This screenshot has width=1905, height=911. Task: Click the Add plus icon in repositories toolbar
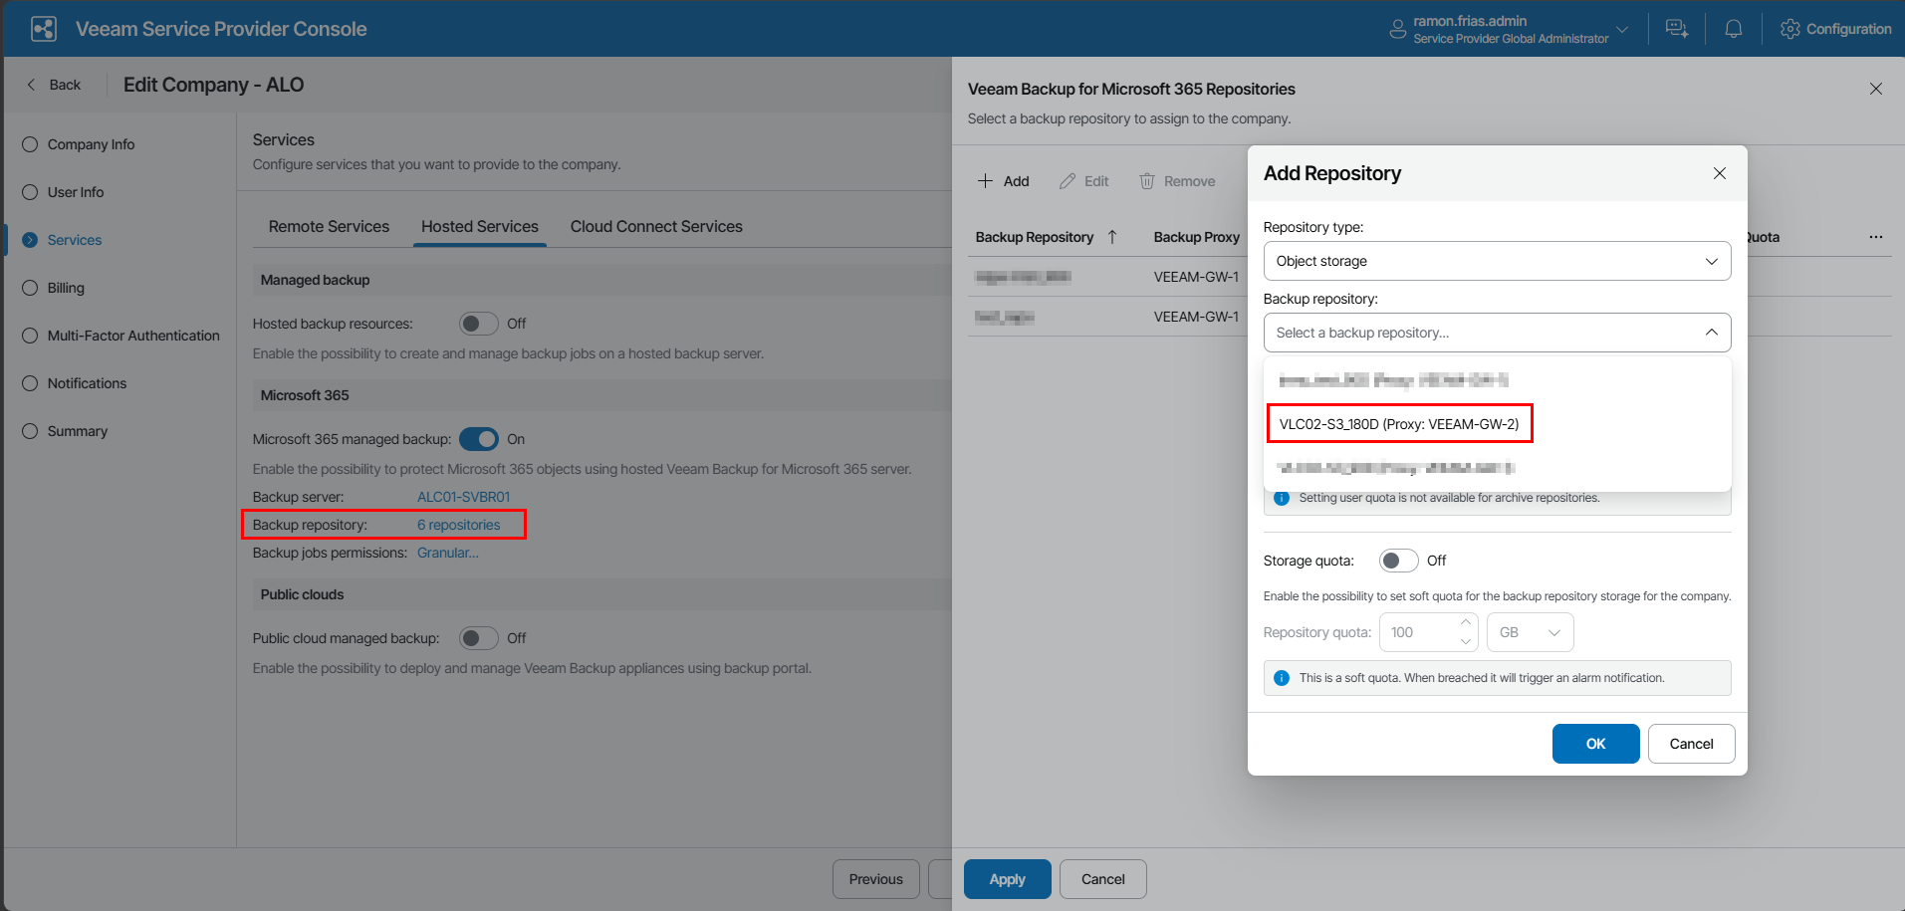click(985, 181)
